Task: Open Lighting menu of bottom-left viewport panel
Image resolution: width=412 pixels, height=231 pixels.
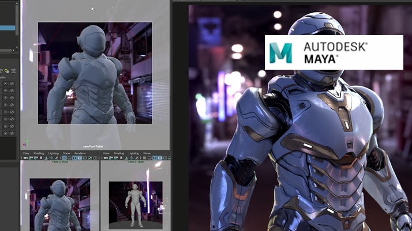Action: pyautogui.click(x=53, y=153)
